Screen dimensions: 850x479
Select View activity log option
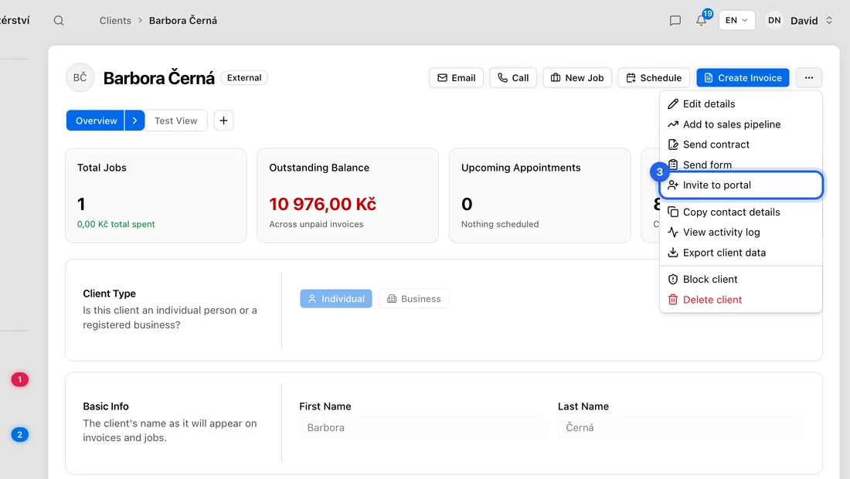741,233
